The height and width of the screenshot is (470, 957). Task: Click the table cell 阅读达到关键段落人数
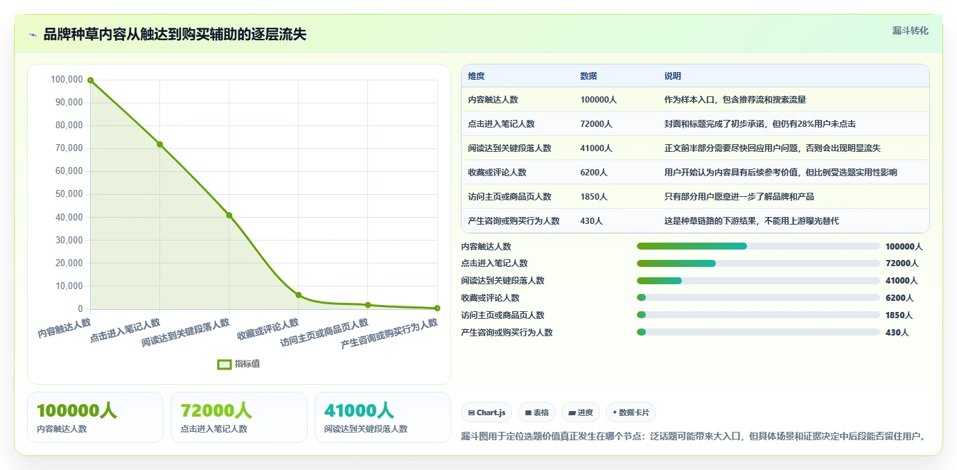510,148
